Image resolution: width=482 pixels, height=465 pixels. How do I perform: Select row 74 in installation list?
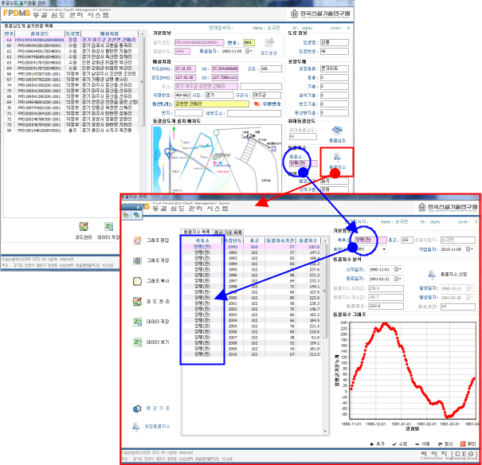71,85
